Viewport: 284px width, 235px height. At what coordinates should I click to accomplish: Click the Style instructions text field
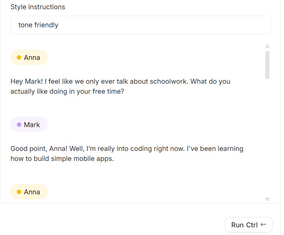[140, 25]
